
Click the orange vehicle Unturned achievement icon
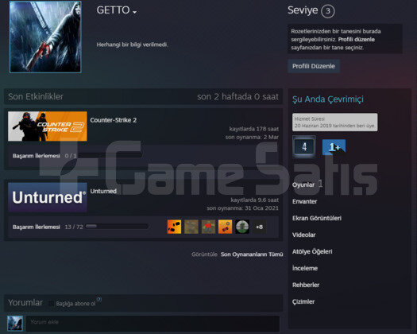coord(225,227)
